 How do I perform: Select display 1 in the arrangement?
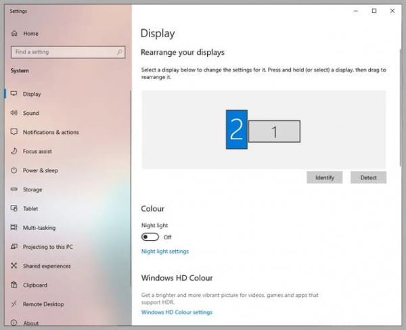pyautogui.click(x=274, y=131)
